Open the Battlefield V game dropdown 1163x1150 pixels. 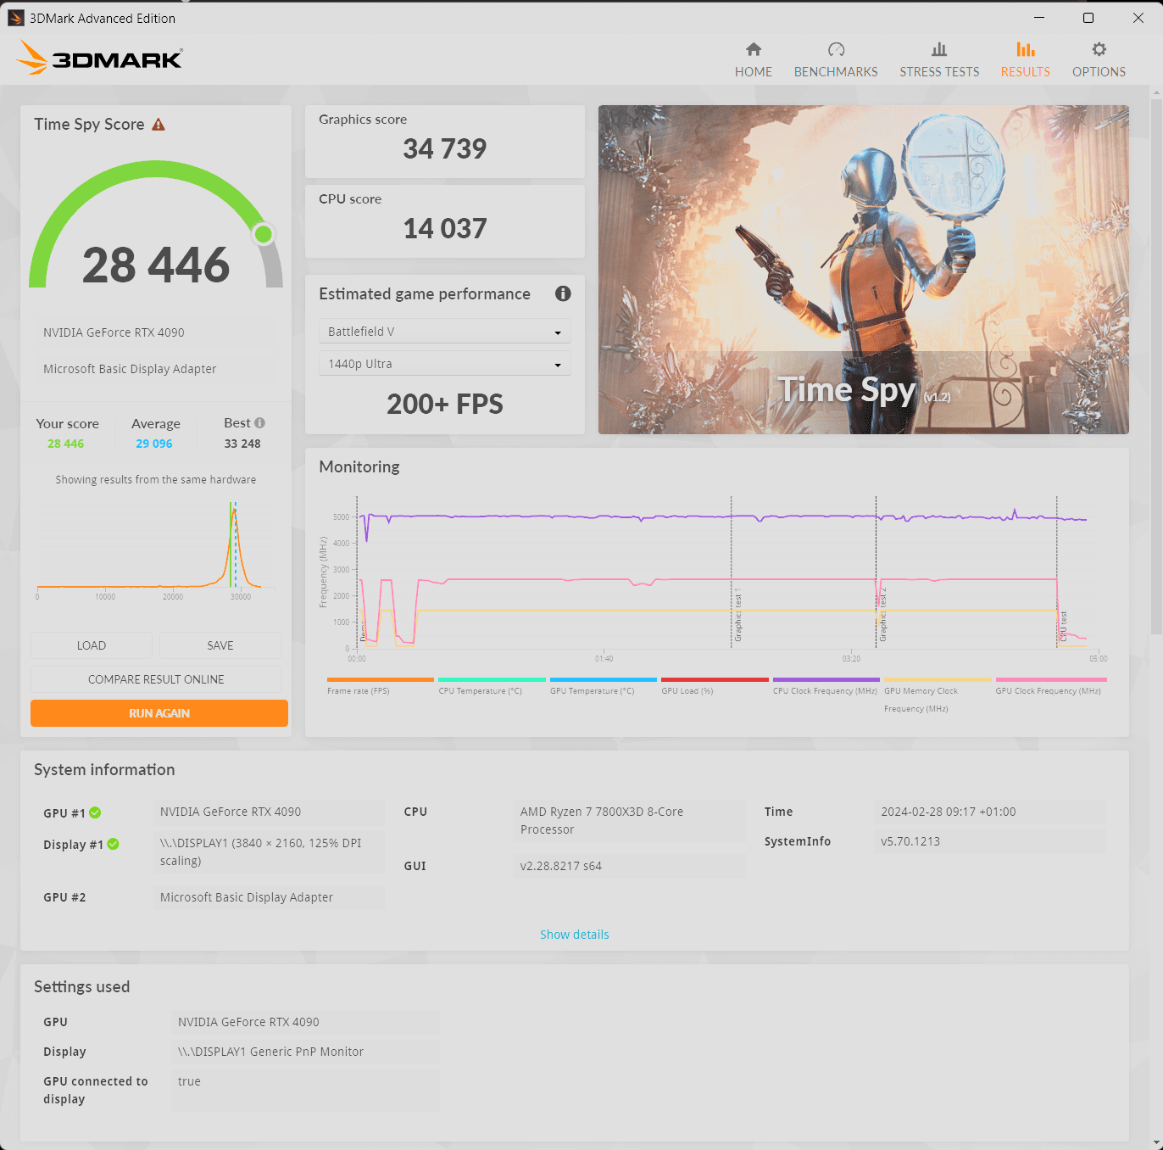445,332
